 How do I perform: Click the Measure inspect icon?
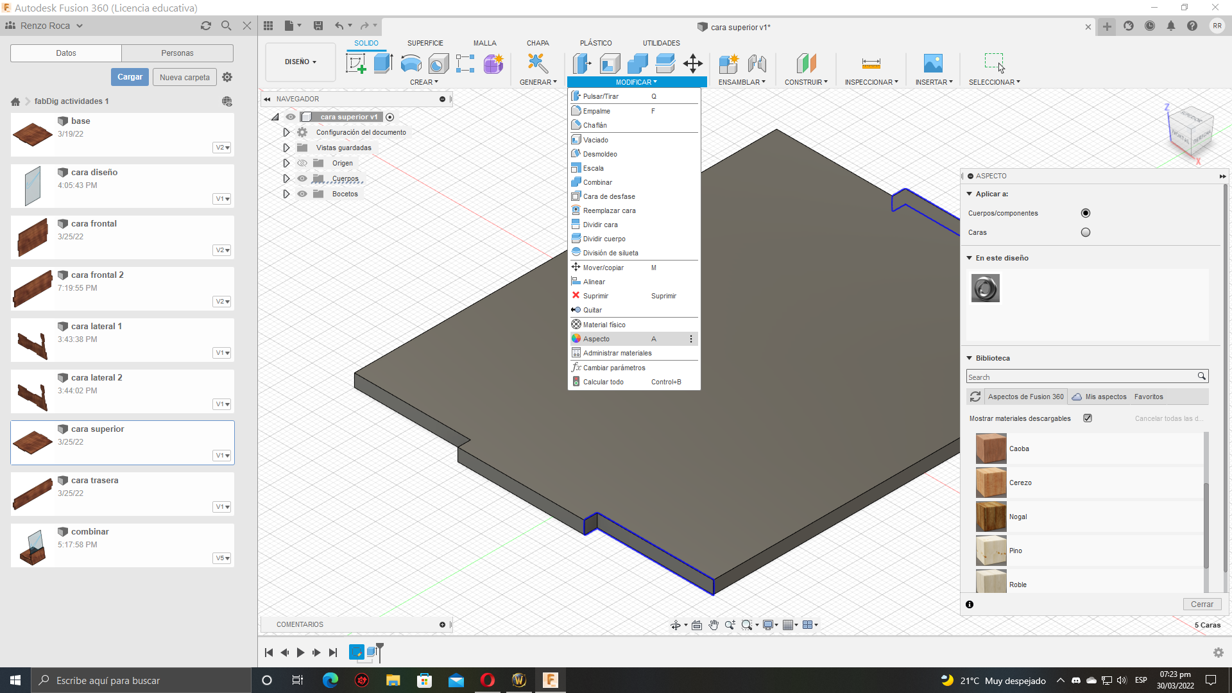[x=871, y=64]
